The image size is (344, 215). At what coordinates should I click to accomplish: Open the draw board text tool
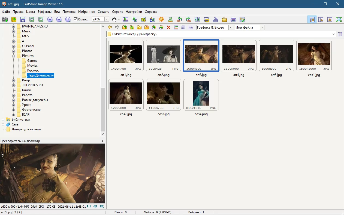click(x=152, y=19)
